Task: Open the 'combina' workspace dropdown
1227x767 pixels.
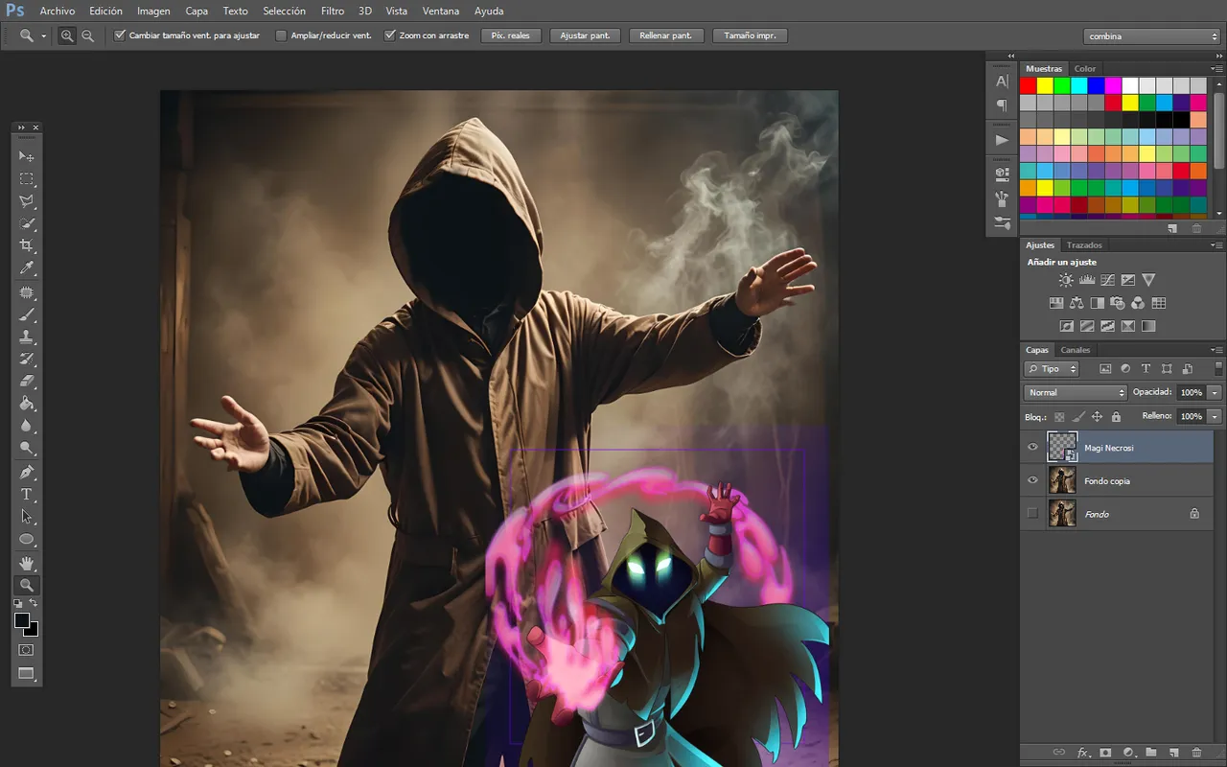Action: (1152, 36)
